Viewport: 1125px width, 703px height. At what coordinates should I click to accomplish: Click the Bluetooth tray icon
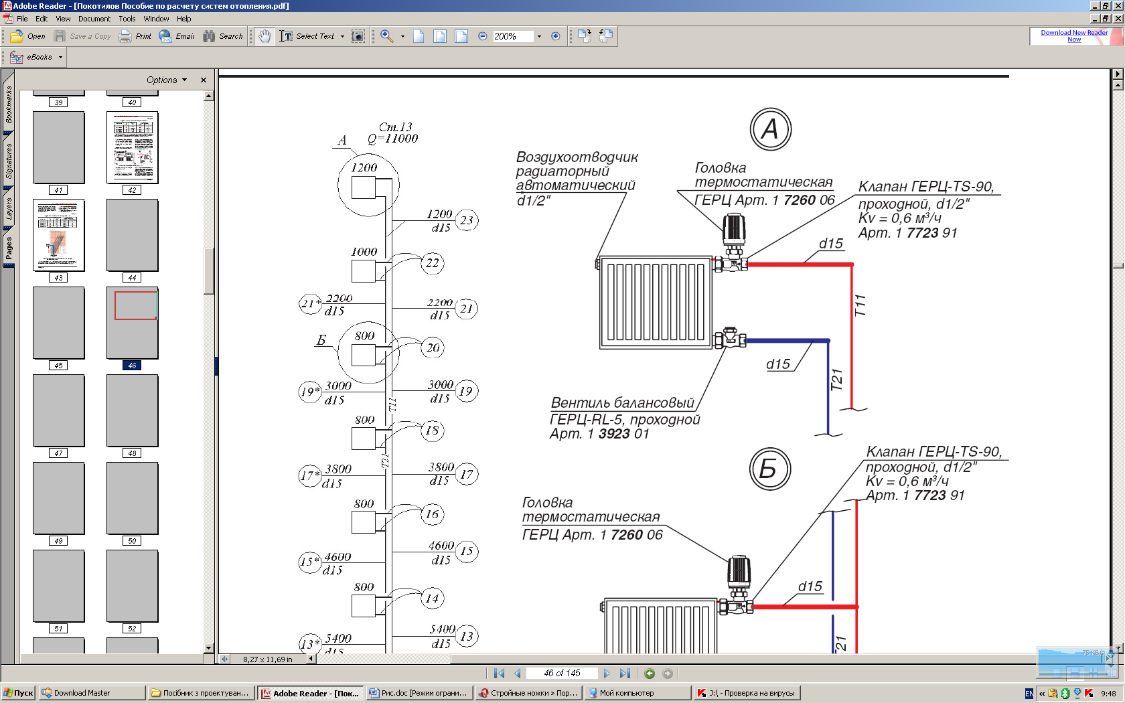coord(1065,694)
